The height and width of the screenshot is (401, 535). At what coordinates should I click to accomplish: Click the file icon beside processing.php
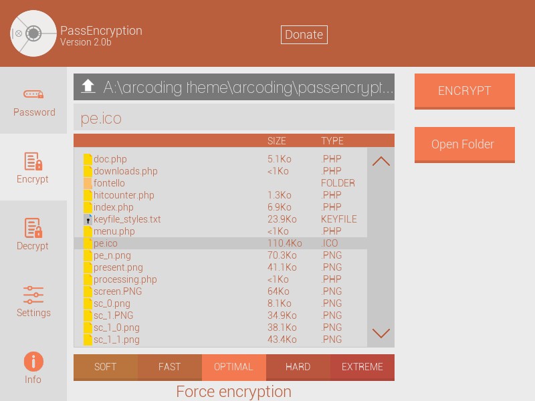pyautogui.click(x=88, y=279)
